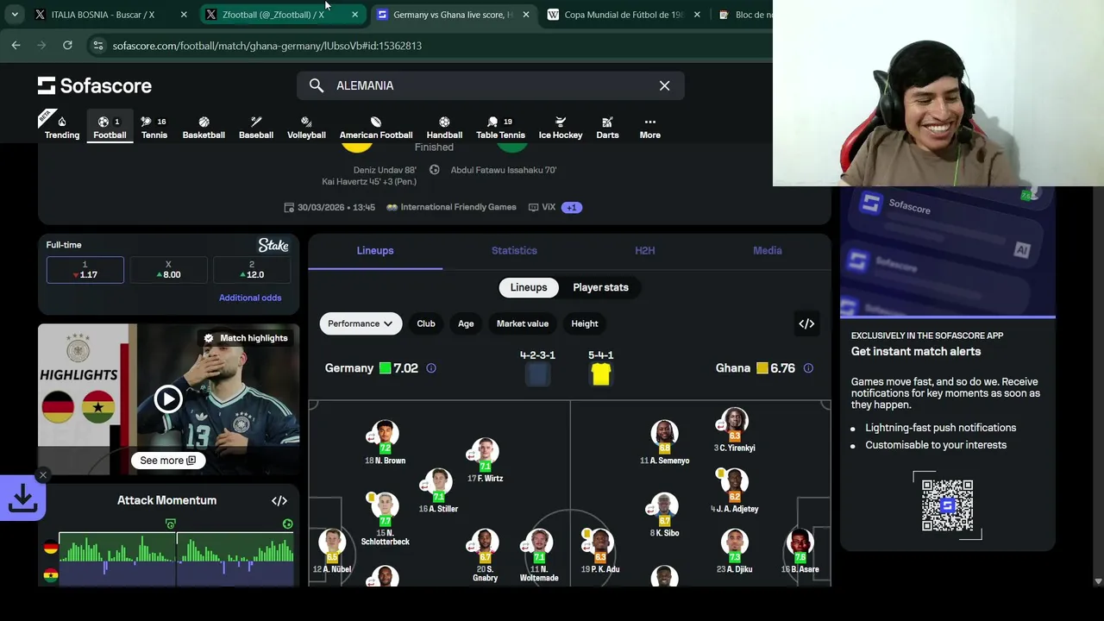Select the Lineups pill toggle
The width and height of the screenshot is (1104, 621).
click(529, 287)
